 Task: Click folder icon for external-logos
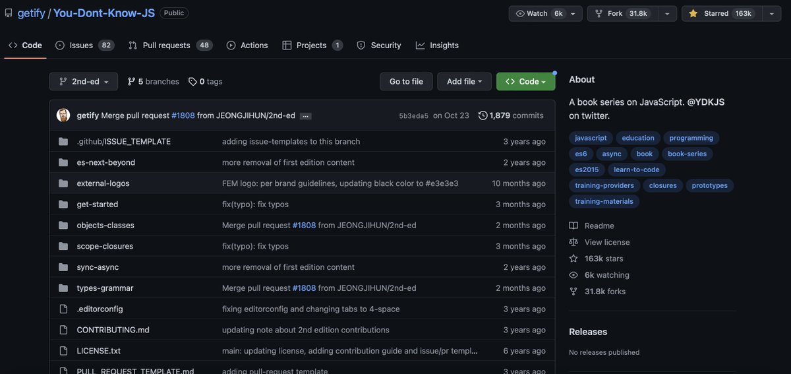(x=63, y=183)
